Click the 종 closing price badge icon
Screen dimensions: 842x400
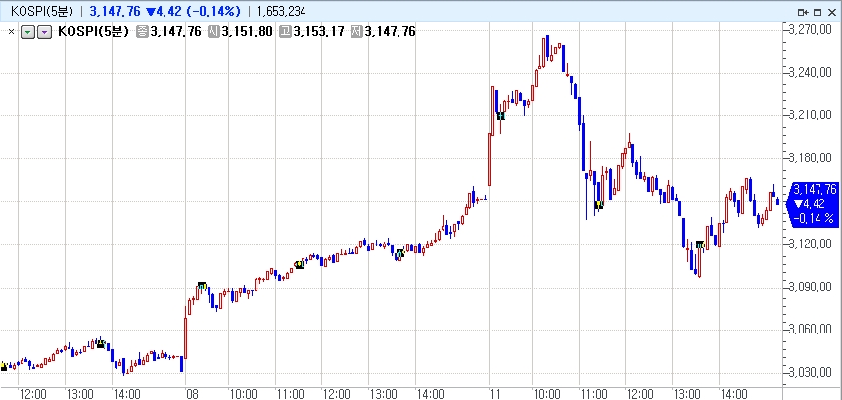142,32
